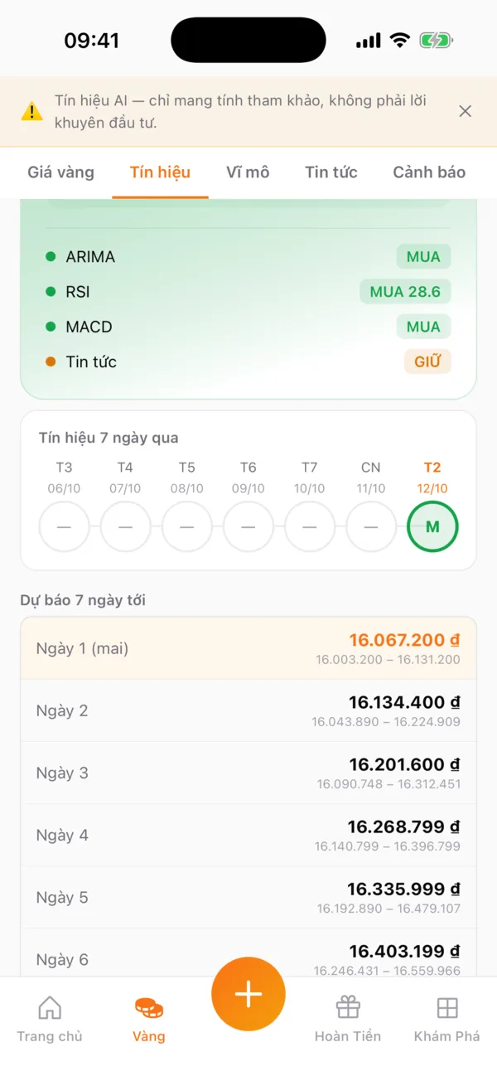Open the Trang chủ home icon
497x1081 pixels.
(x=50, y=1007)
